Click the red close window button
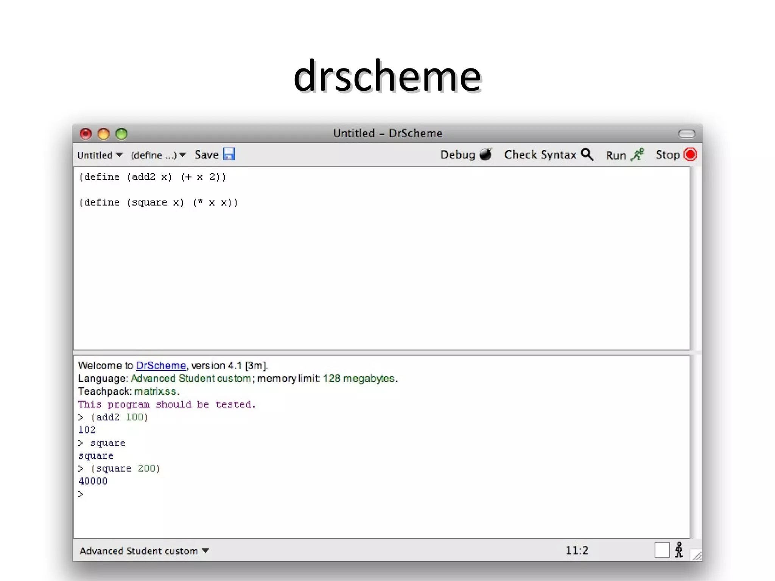The width and height of the screenshot is (775, 581). [x=86, y=134]
